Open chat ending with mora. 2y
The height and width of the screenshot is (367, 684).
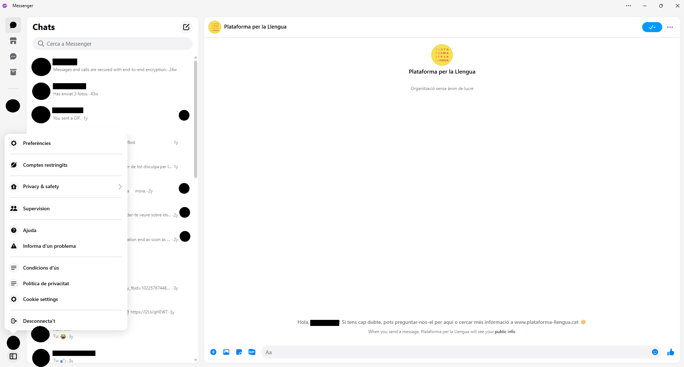(160, 188)
